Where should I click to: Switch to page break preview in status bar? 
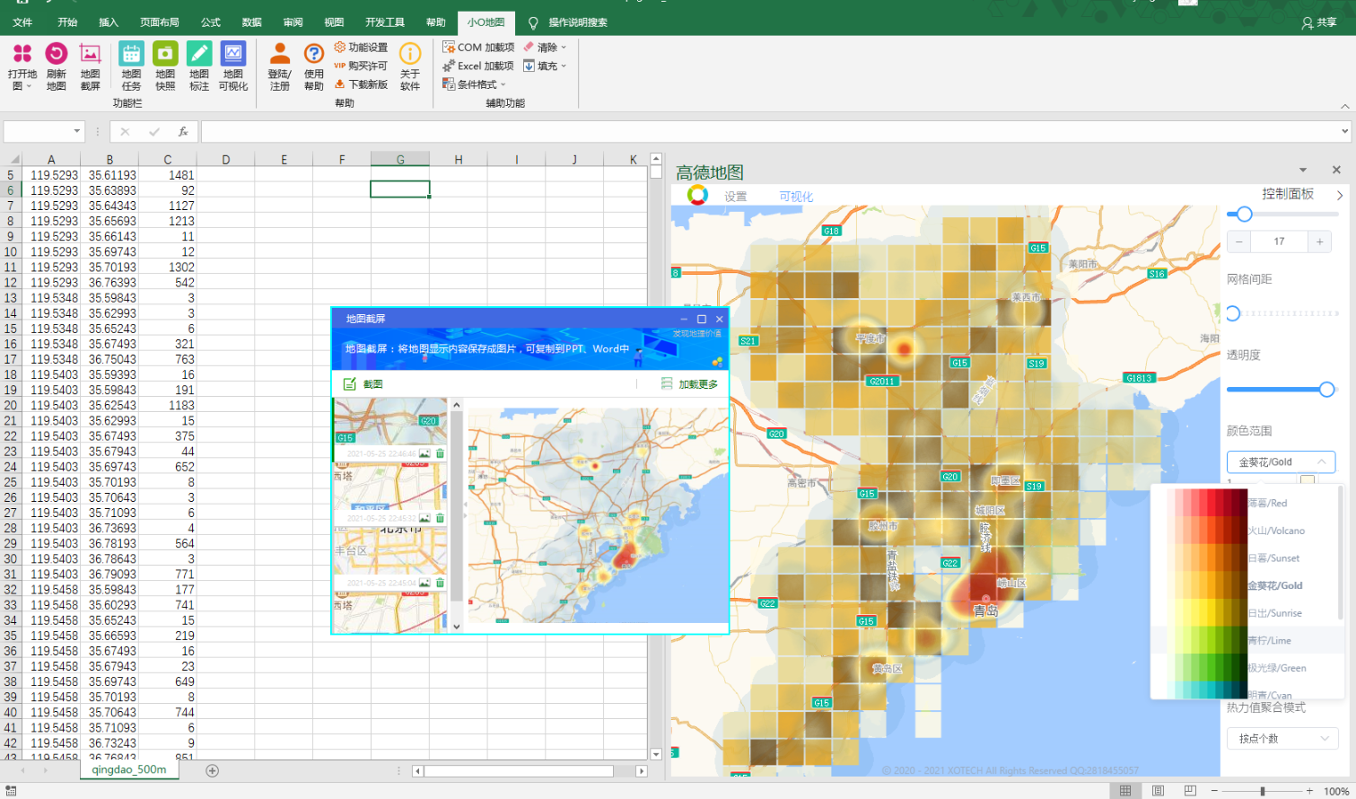tap(1190, 791)
